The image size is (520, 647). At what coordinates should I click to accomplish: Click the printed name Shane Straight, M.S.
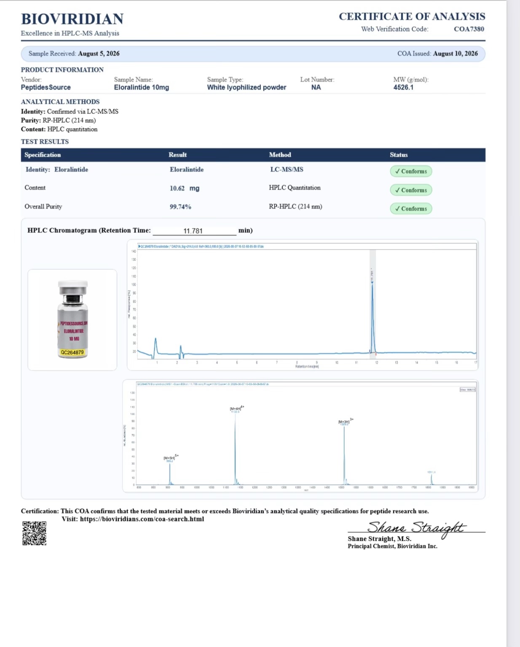(379, 539)
